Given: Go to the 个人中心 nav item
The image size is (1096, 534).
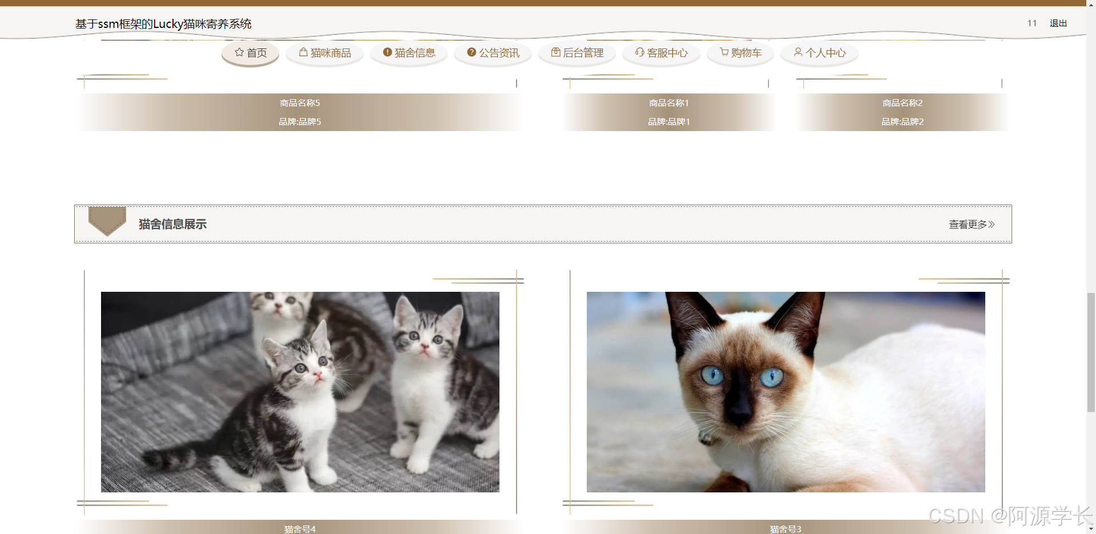Looking at the screenshot, I should tap(820, 53).
